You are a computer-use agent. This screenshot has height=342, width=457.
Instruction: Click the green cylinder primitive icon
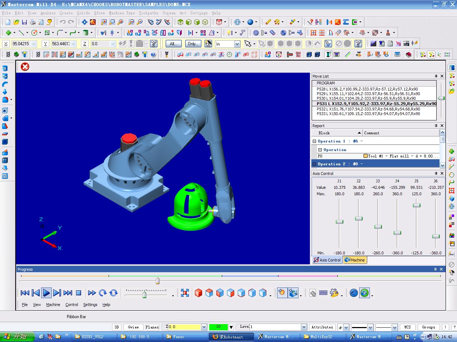click(85, 33)
